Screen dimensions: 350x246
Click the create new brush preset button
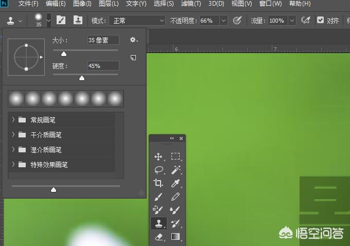tap(133, 58)
